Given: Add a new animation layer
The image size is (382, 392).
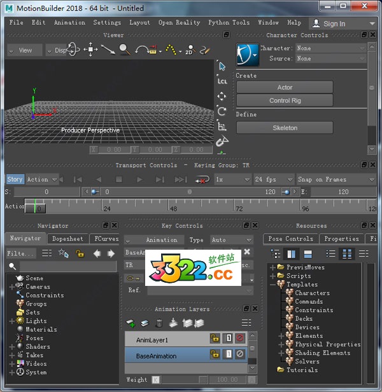Looking at the screenshot, I should point(131,323).
